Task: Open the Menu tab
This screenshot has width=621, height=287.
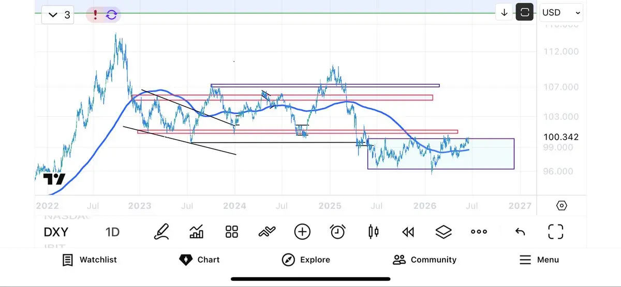Action: (539, 260)
